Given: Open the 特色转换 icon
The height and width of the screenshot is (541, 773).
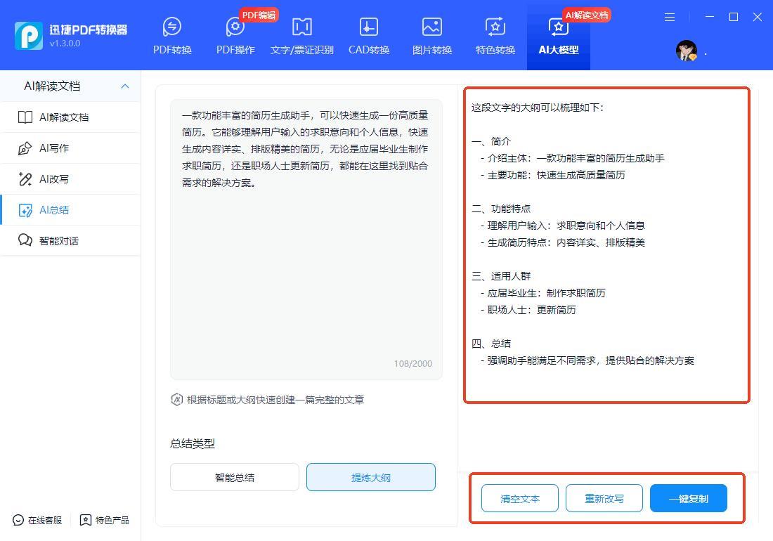Looking at the screenshot, I should (x=495, y=27).
